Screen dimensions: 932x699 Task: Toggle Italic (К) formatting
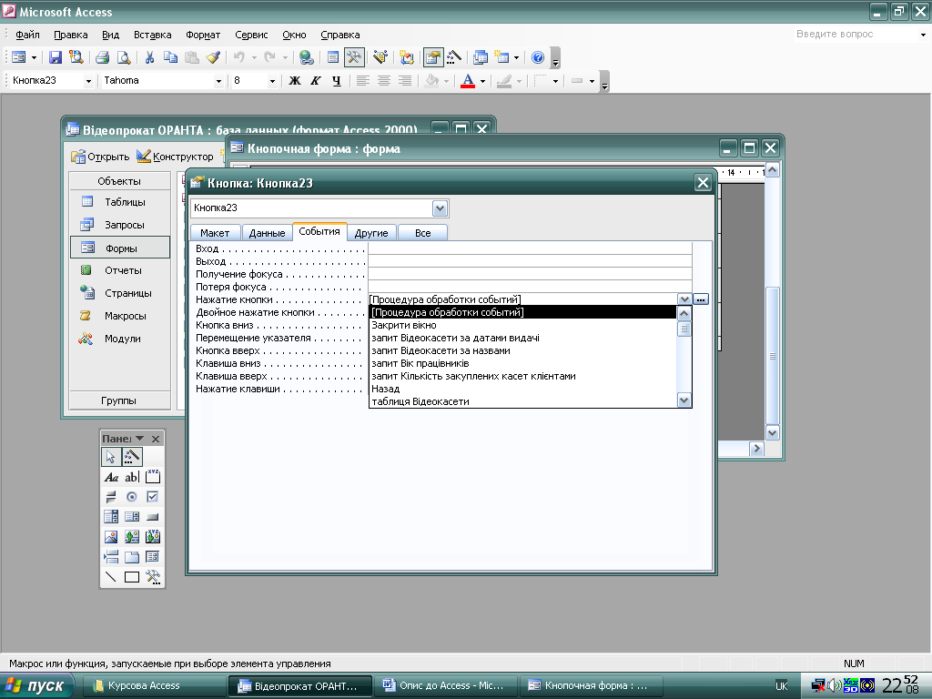(316, 81)
